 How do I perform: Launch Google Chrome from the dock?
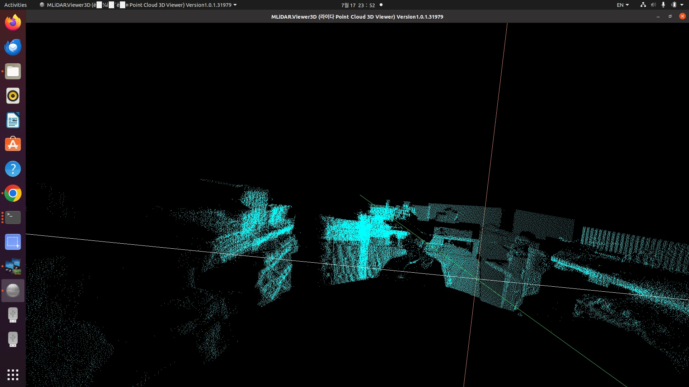pyautogui.click(x=13, y=193)
